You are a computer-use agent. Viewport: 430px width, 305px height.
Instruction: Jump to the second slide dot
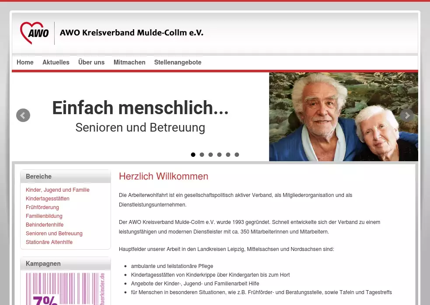202,155
